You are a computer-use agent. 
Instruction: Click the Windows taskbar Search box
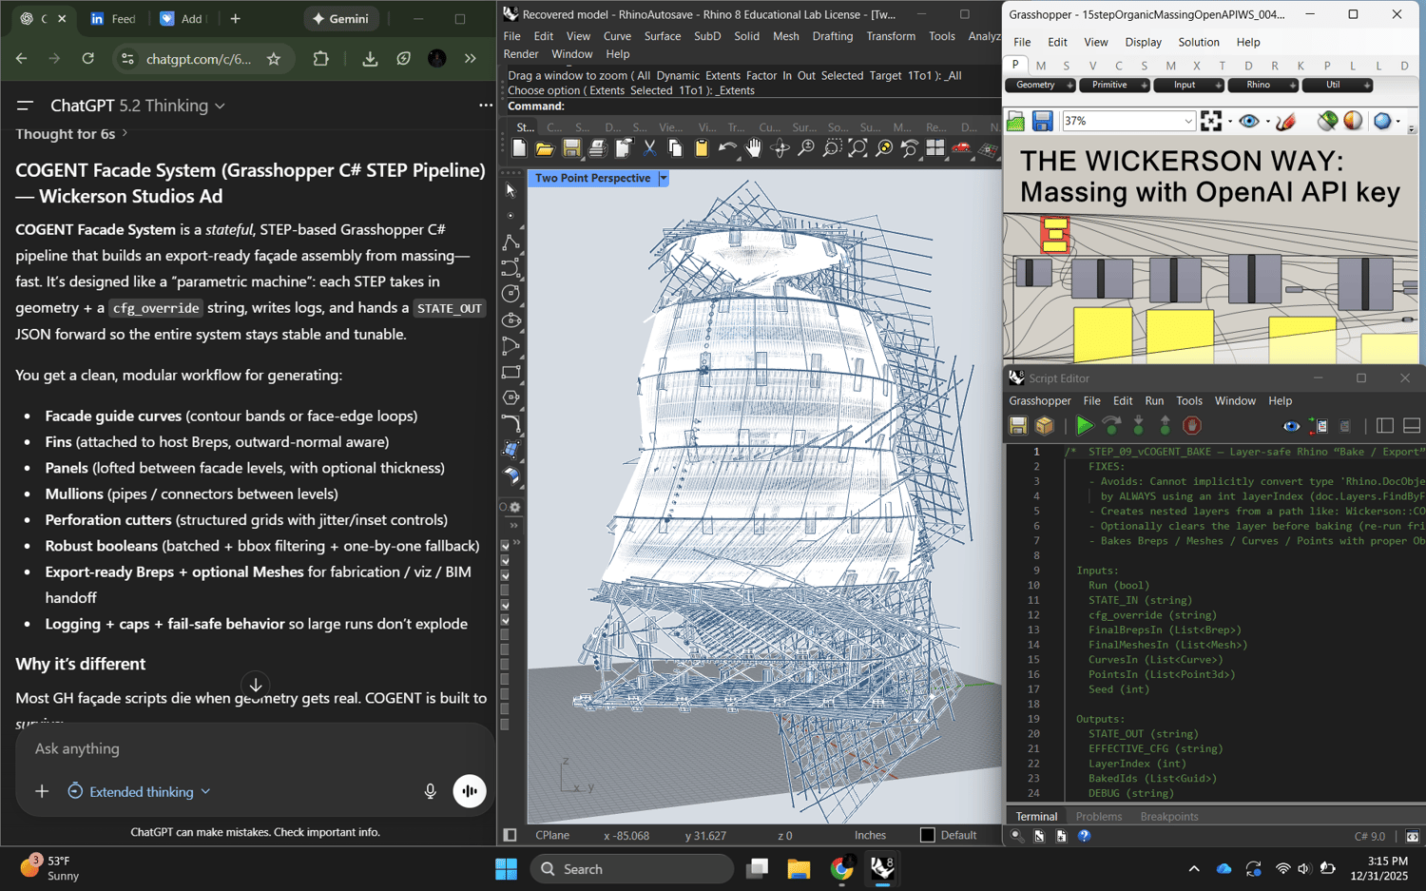coord(631,868)
